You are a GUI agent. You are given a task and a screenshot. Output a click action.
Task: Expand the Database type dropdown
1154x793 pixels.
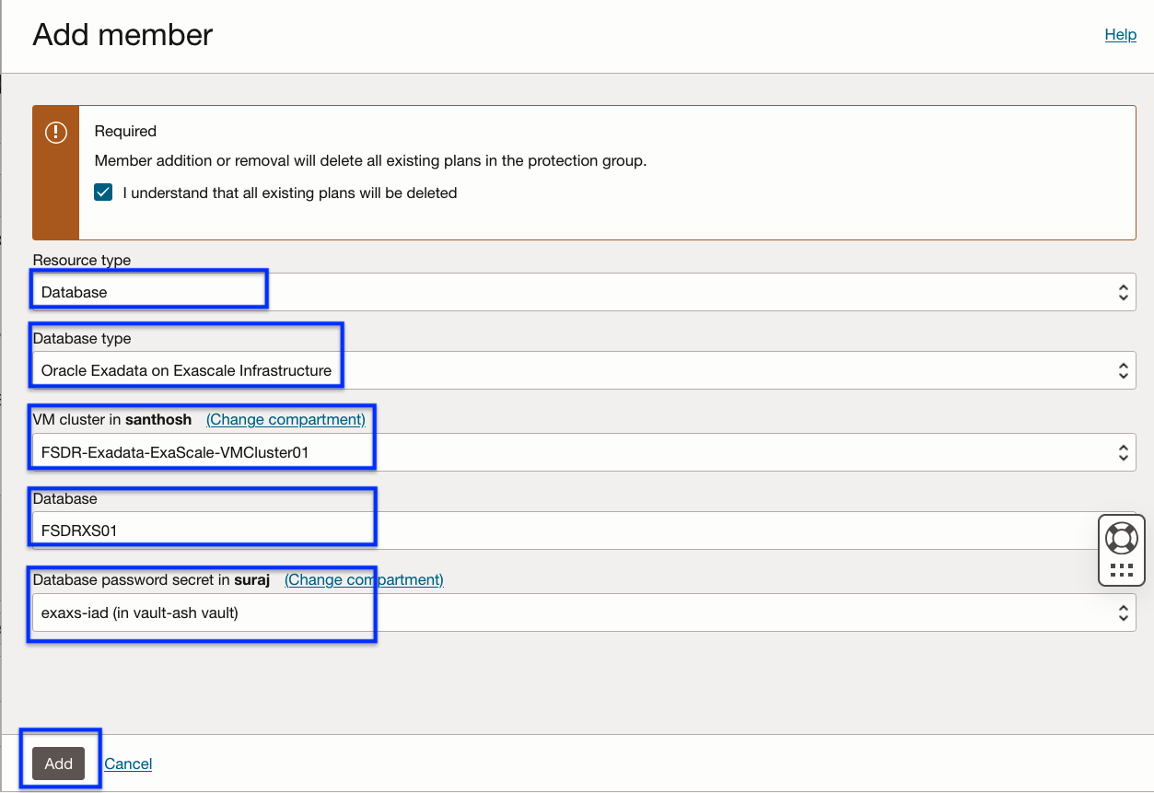point(584,370)
